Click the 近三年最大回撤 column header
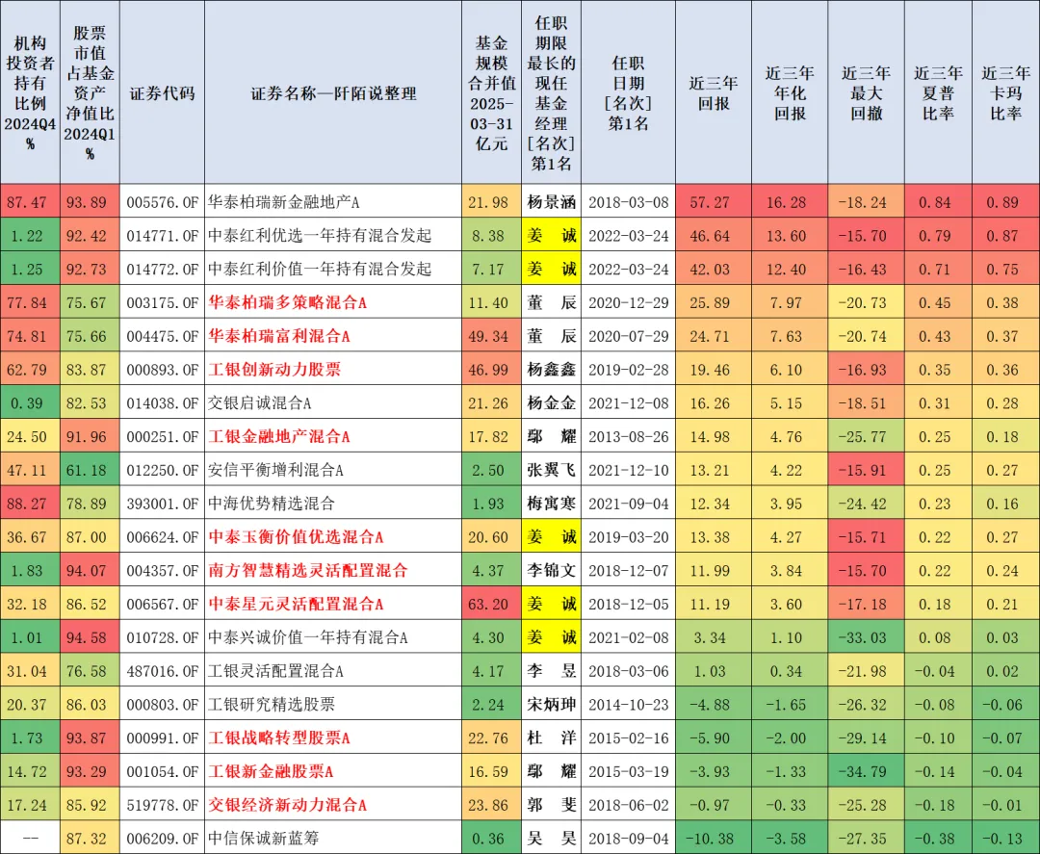The height and width of the screenshot is (854, 1040). coord(867,92)
